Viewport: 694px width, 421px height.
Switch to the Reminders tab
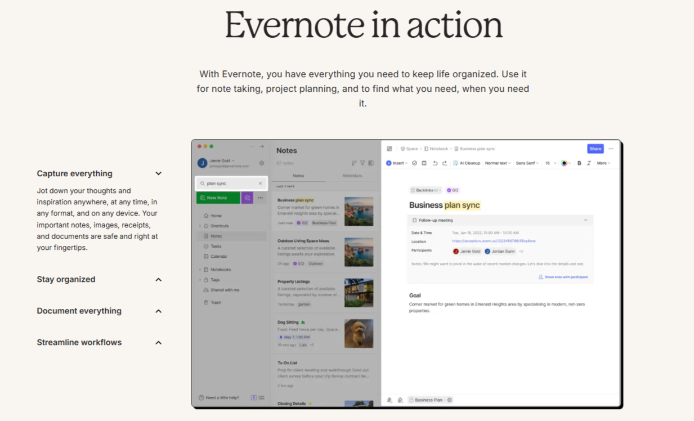point(352,176)
